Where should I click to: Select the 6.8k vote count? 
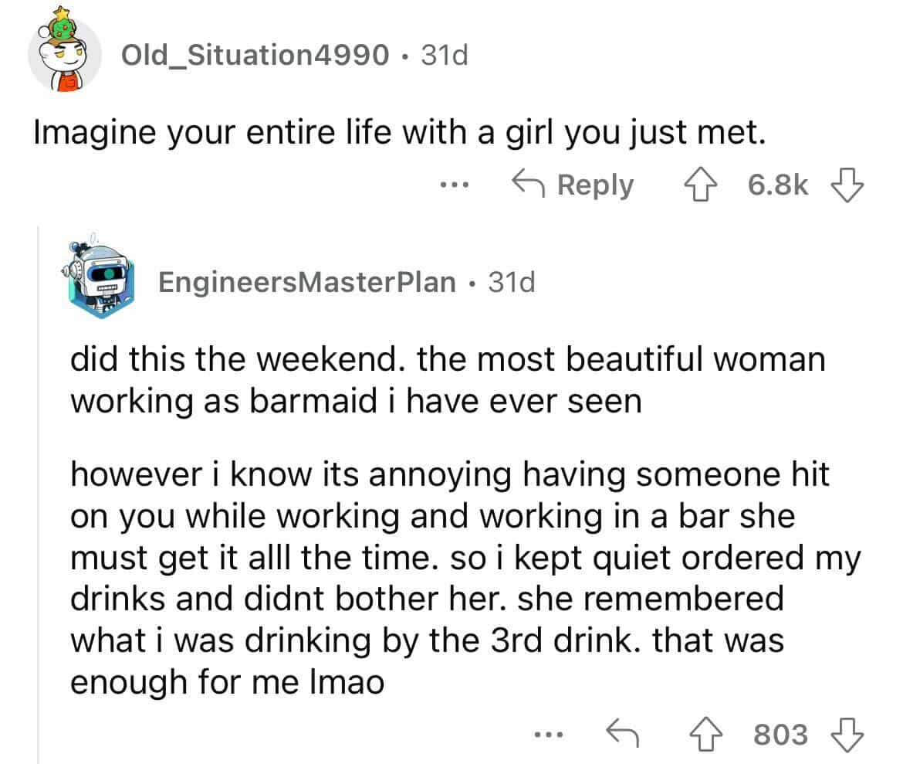point(779,185)
